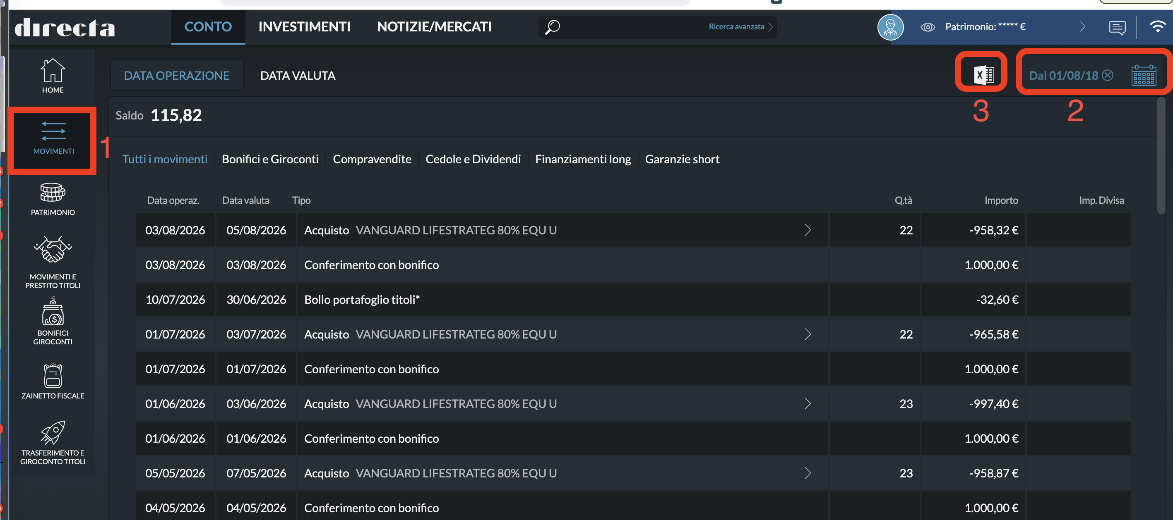
Task: Click the Data operaz. column header
Action: (173, 200)
